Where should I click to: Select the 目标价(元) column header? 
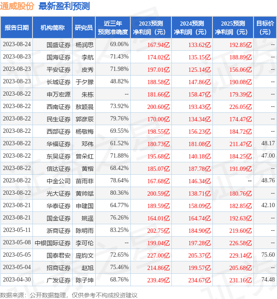pyautogui.click(x=265, y=28)
